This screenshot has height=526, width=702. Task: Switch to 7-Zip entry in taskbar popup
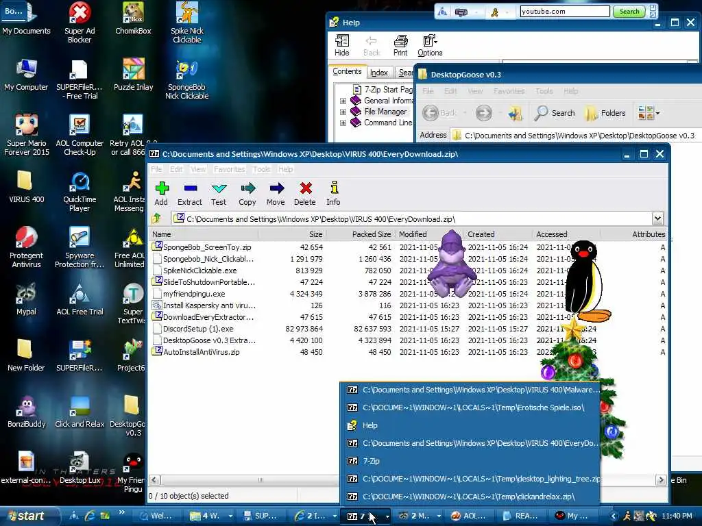[469, 461]
